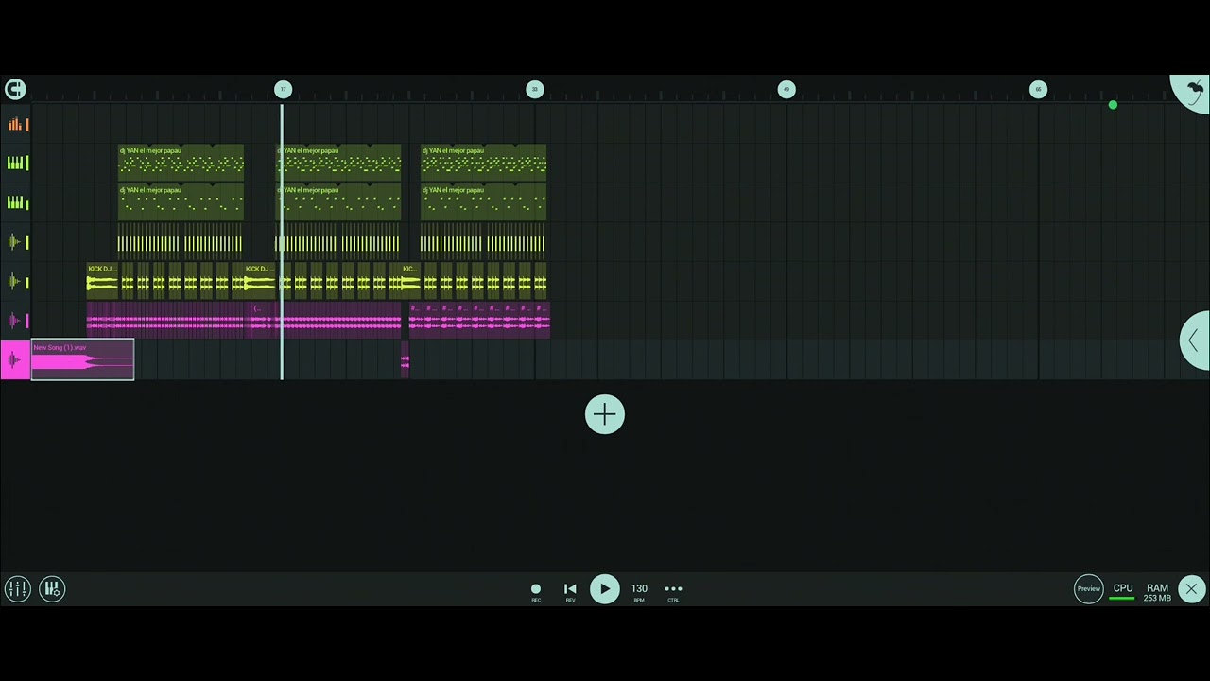Viewport: 1210px width, 681px height.
Task: Select the highlighted pink New Song track icon
Action: point(15,360)
